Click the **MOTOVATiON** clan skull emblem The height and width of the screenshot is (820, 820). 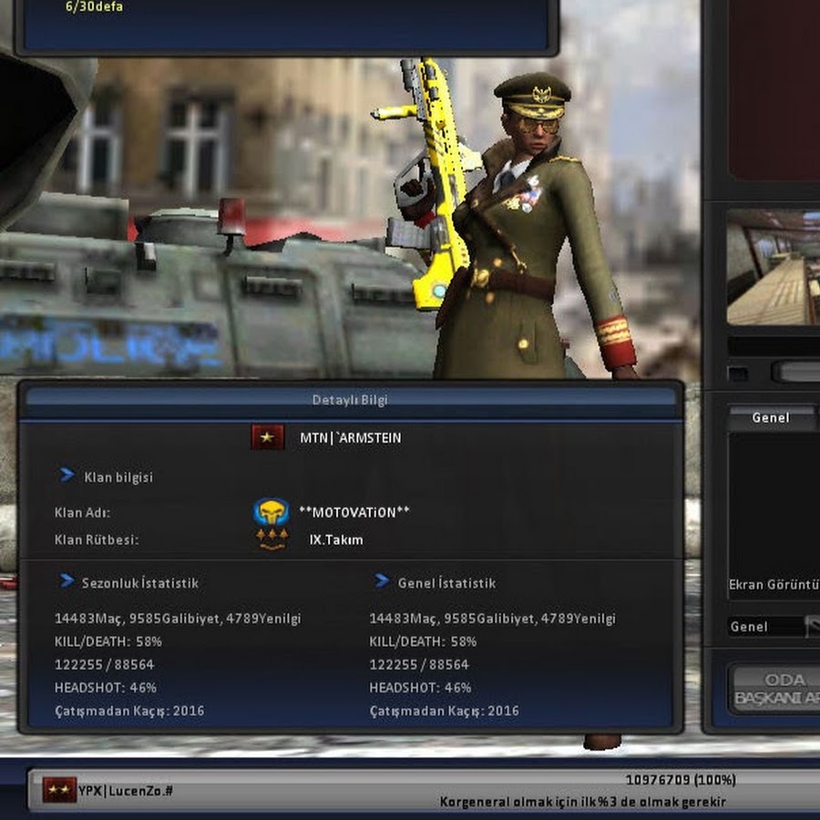pyautogui.click(x=271, y=511)
